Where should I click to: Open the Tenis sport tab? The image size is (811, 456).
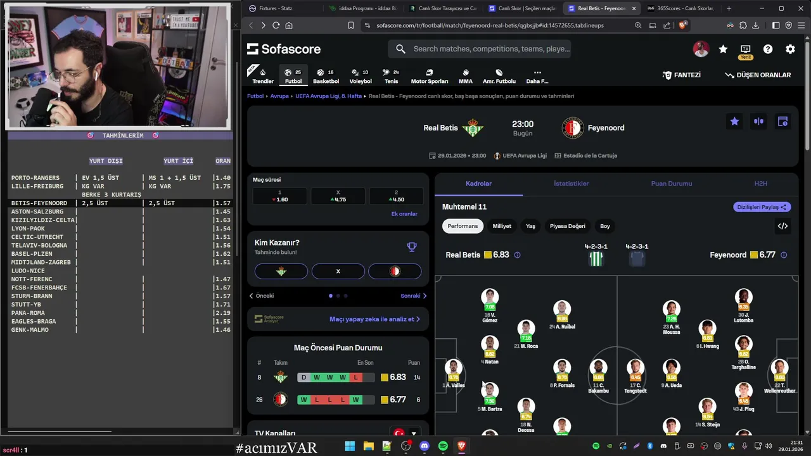point(391,76)
